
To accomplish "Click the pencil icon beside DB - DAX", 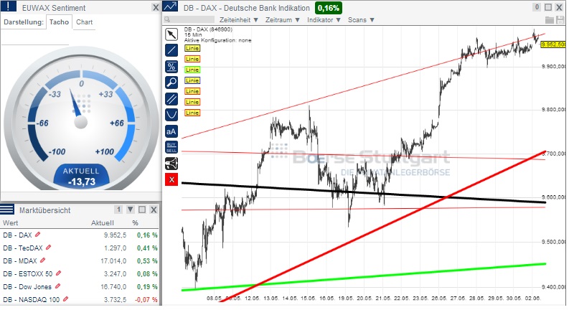I will (37, 235).
